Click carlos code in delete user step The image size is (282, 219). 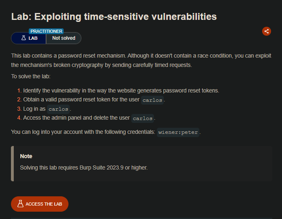click(143, 118)
